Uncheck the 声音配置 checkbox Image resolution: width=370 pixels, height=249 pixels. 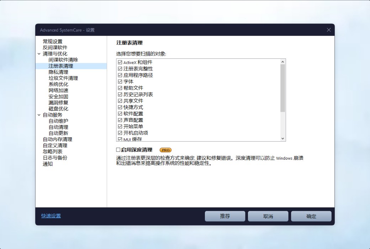click(120, 120)
